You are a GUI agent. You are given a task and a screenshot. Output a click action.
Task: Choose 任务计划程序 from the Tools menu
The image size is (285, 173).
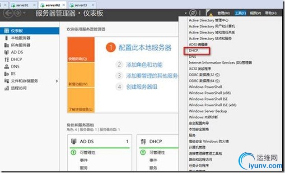pos(199,165)
